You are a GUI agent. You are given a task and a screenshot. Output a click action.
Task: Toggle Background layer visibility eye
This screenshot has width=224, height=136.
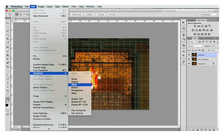coord(189,64)
